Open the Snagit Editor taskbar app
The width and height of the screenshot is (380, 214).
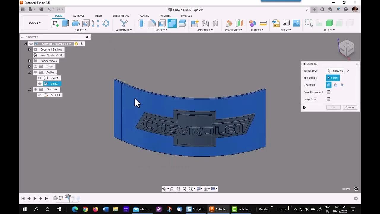click(196, 209)
